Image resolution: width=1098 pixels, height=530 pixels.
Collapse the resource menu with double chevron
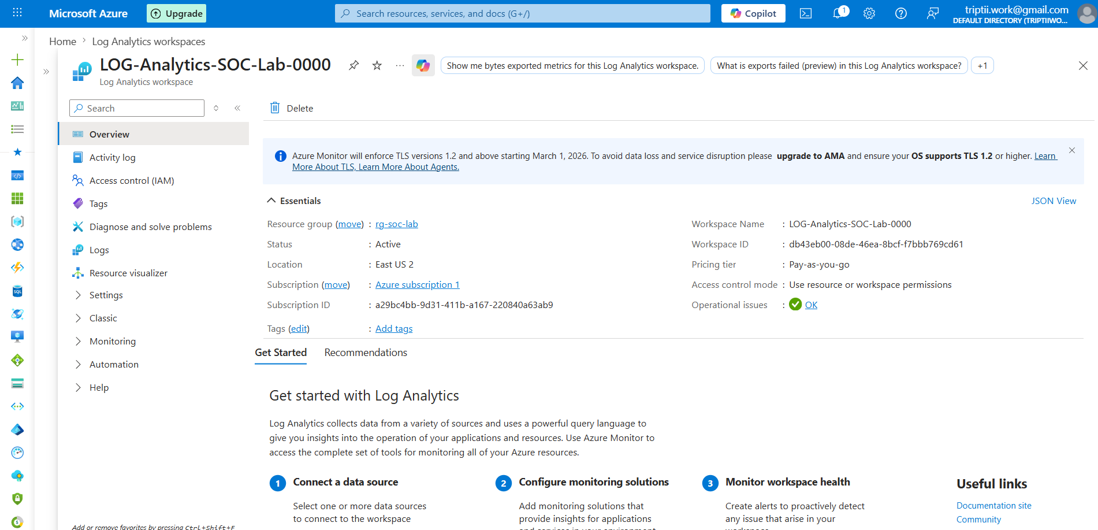point(237,108)
